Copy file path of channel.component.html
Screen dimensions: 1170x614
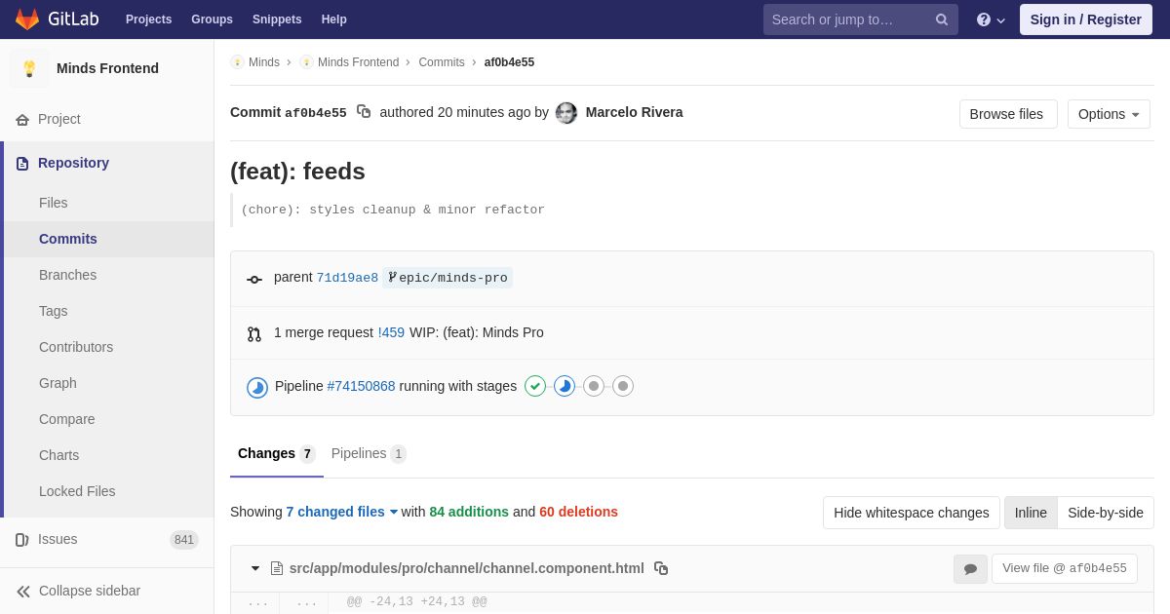pyautogui.click(x=661, y=568)
